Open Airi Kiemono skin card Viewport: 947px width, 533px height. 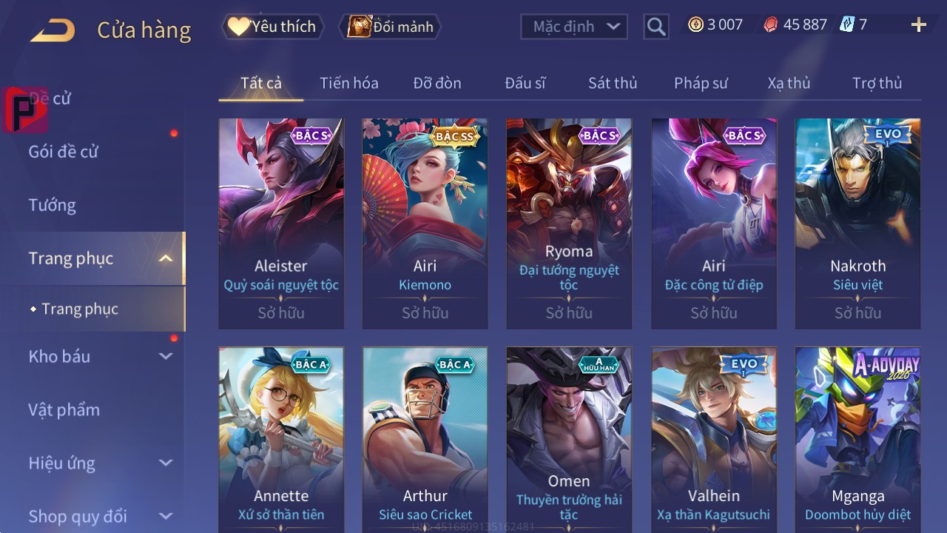coord(425,224)
